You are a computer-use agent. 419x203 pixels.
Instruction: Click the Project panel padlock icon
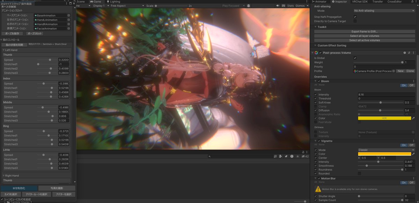303,152
